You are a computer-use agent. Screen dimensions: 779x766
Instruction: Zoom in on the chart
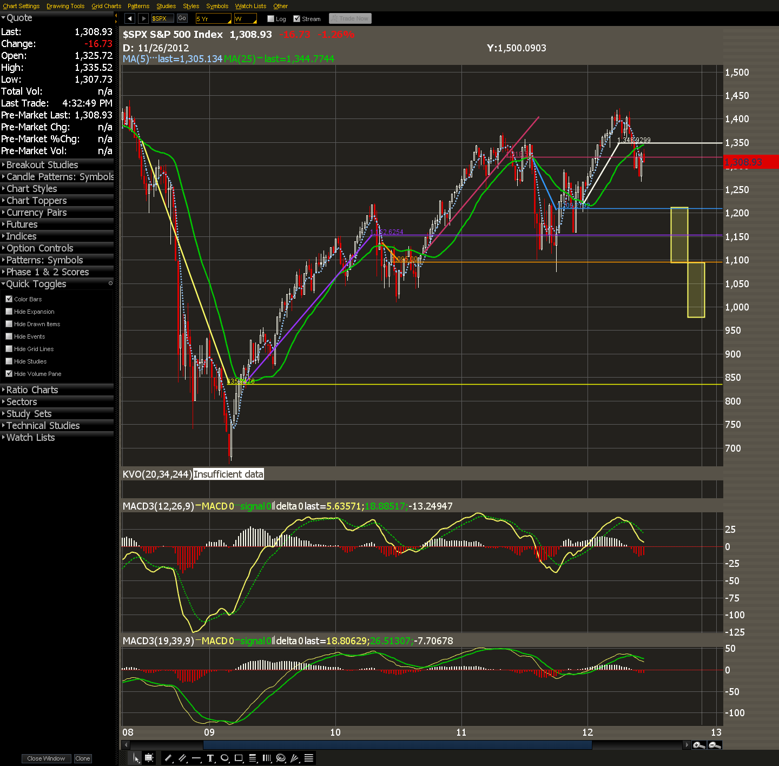pyautogui.click(x=699, y=745)
